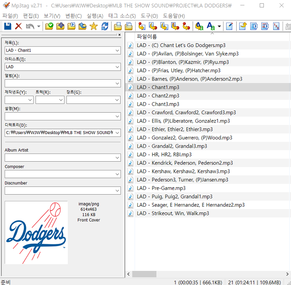The width and height of the screenshot is (291, 285).
Task: Expand the 장르 genre dropdown
Action: click(x=117, y=100)
